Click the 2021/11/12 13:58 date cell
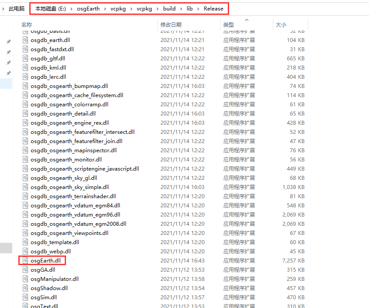The width and height of the screenshot is (369, 308). tap(182, 279)
